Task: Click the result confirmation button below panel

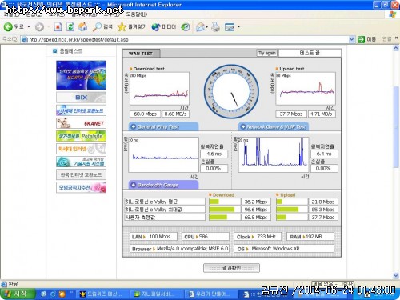Action: 231,268
